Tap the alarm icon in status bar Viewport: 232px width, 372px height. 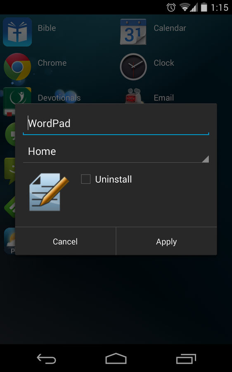click(x=171, y=7)
